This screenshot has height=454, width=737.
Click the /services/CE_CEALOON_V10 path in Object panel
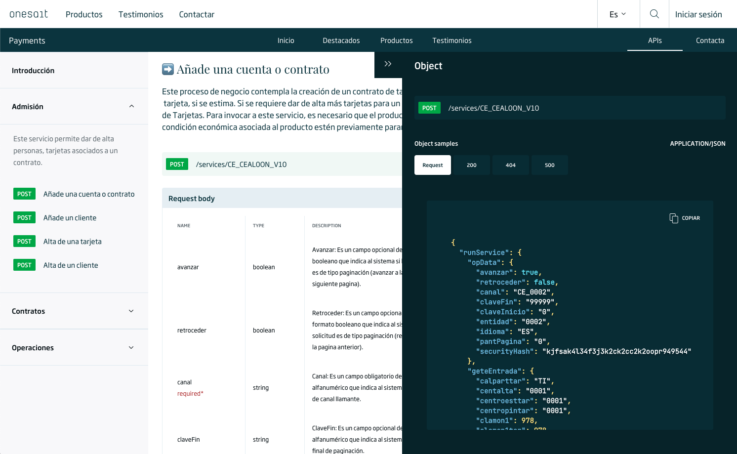[493, 108]
